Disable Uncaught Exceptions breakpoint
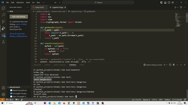The height and width of the screenshot is (105, 188). [x=11, y=93]
